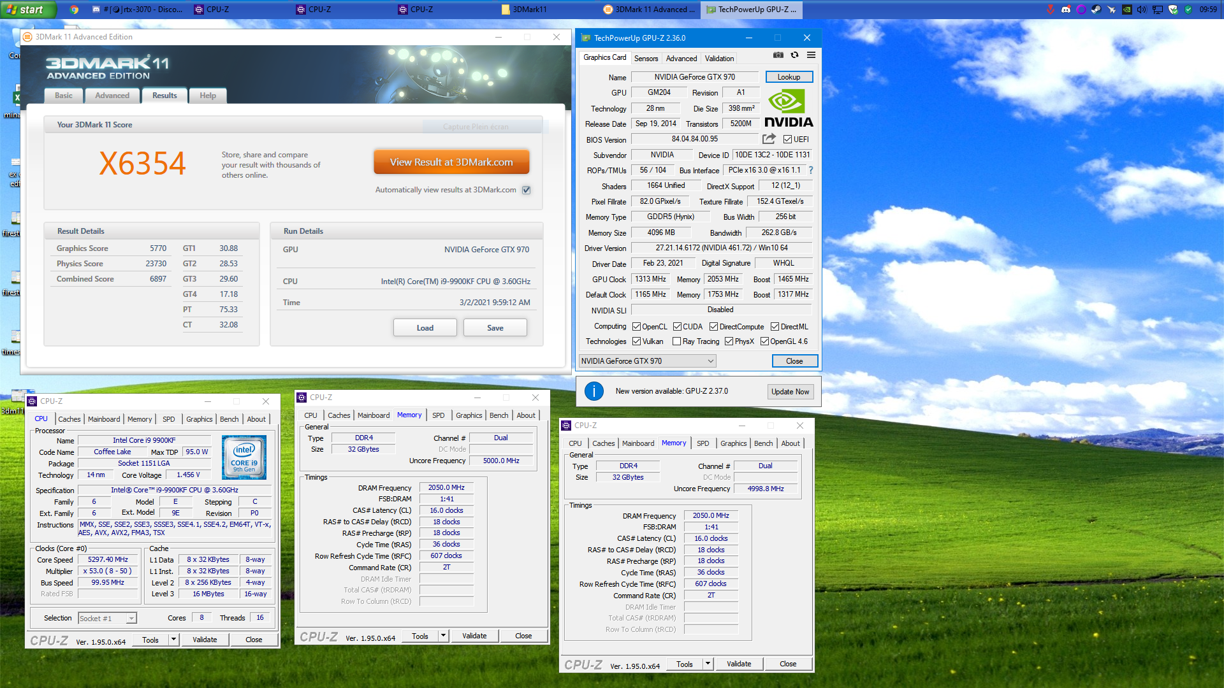
Task: Switch to Sensors tab in GPU-Z
Action: click(x=646, y=59)
